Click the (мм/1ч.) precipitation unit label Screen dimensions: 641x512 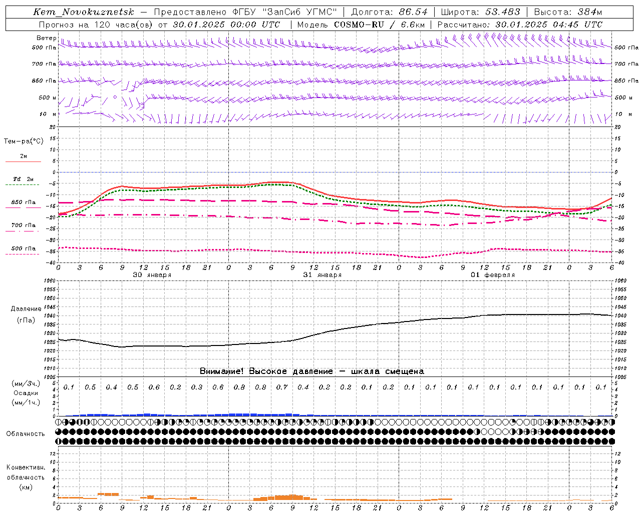tap(26, 402)
